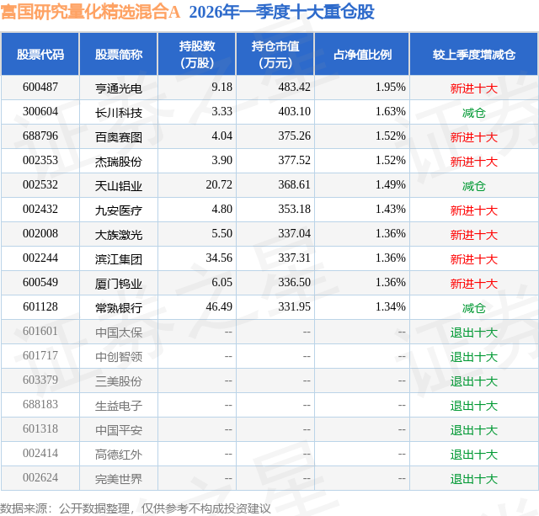Click 退出十大 status in 中国太保 row
This screenshot has width=539, height=516.
[x=473, y=332]
